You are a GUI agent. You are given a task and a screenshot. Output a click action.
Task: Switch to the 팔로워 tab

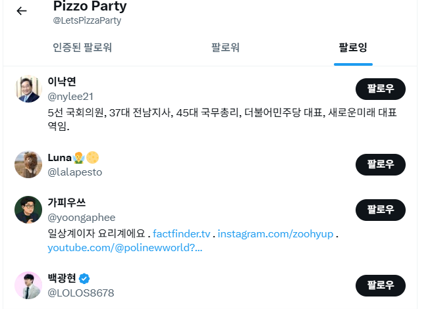[225, 47]
